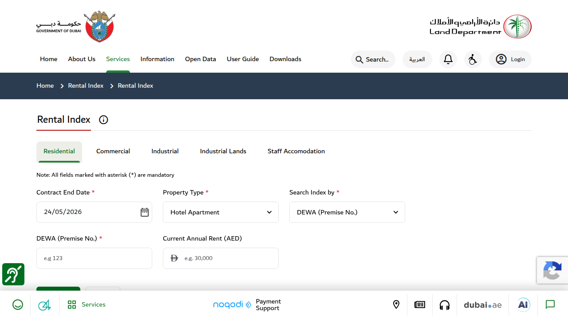
Task: Expand the Property Type dropdown
Action: [x=221, y=212]
